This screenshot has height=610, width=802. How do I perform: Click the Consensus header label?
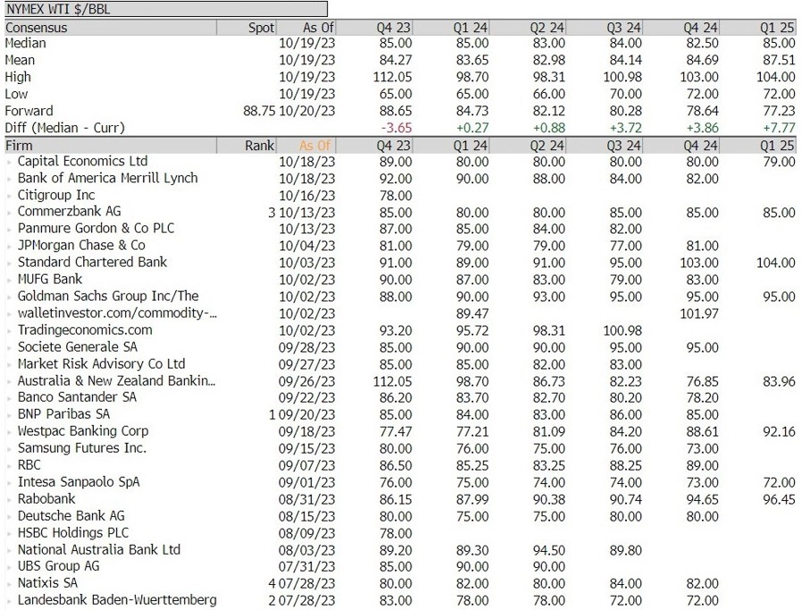point(37,28)
